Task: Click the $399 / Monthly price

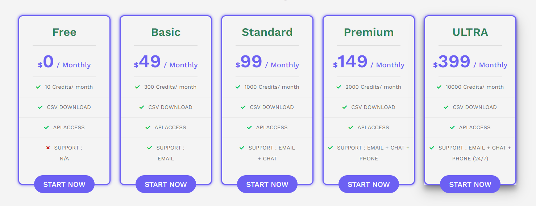Action: click(x=470, y=62)
